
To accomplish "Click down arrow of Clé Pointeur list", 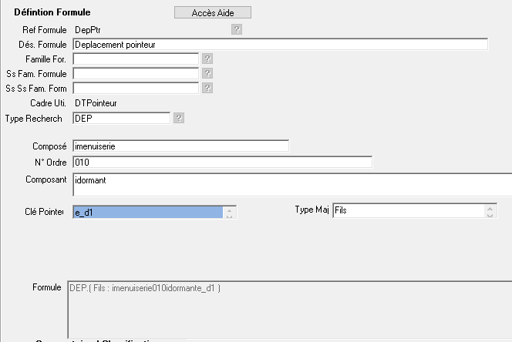I will pyautogui.click(x=230, y=216).
